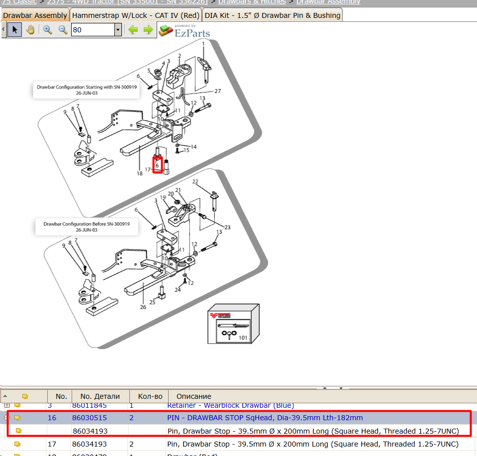Screen dimensions: 477x456
Task: Expand the row for item No. 3
Action: pos(6,405)
